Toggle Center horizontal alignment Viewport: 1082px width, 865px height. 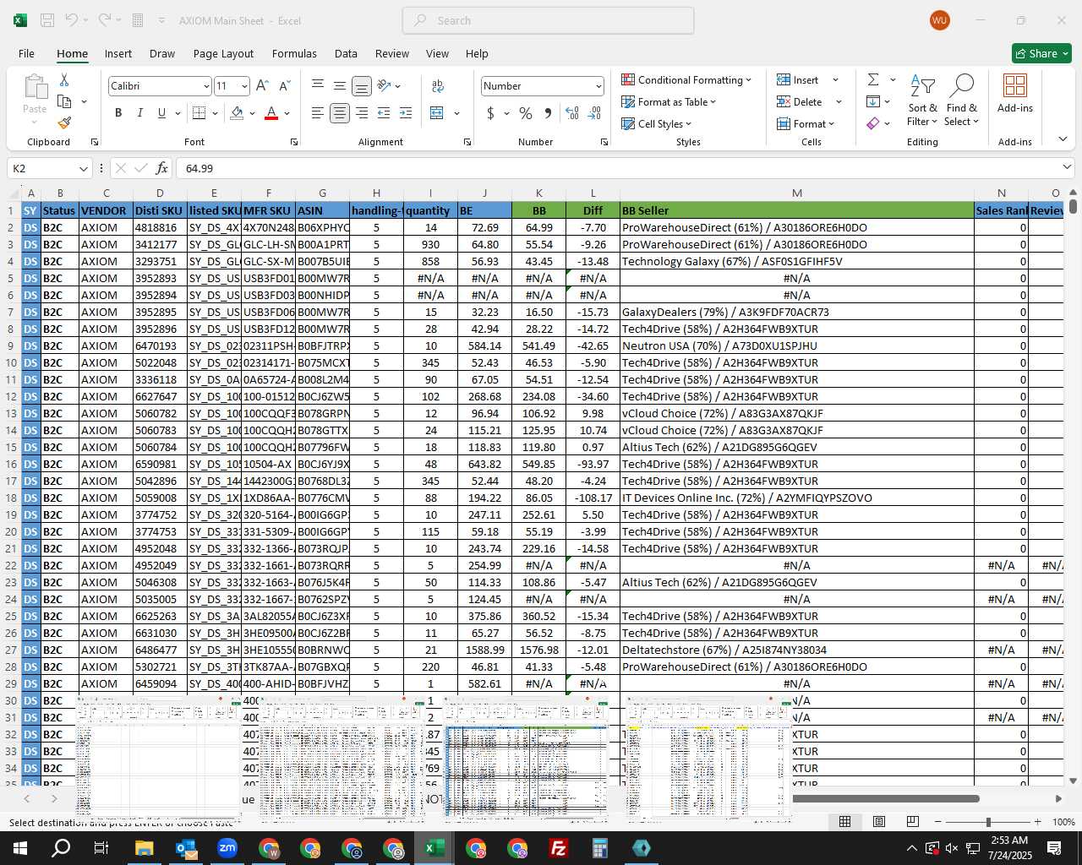point(340,113)
